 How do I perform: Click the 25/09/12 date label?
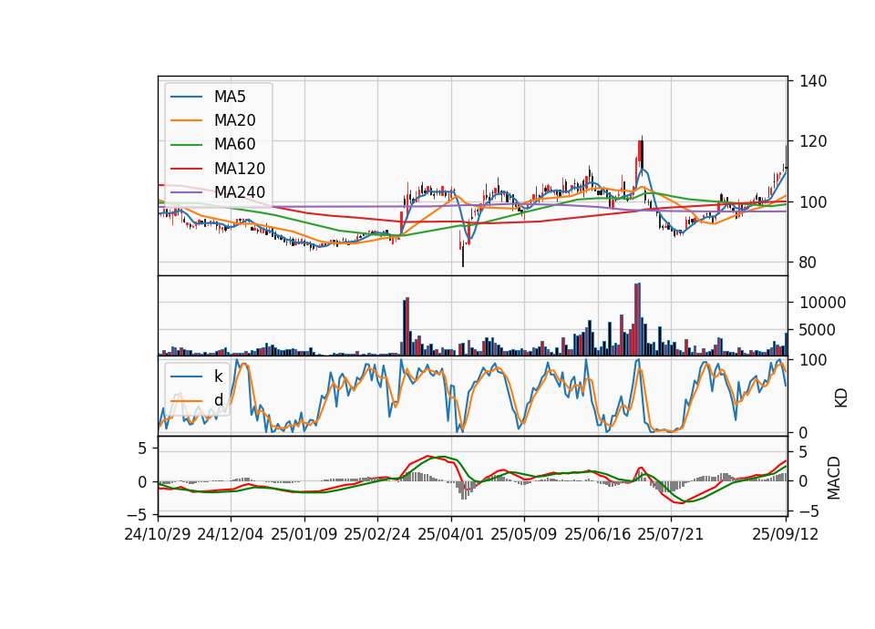coord(786,534)
